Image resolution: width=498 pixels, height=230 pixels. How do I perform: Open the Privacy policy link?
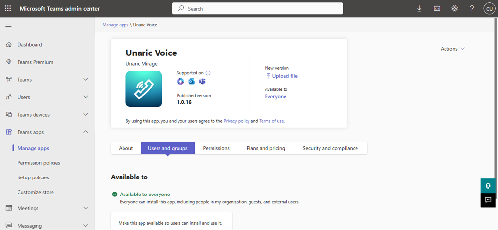(x=237, y=121)
